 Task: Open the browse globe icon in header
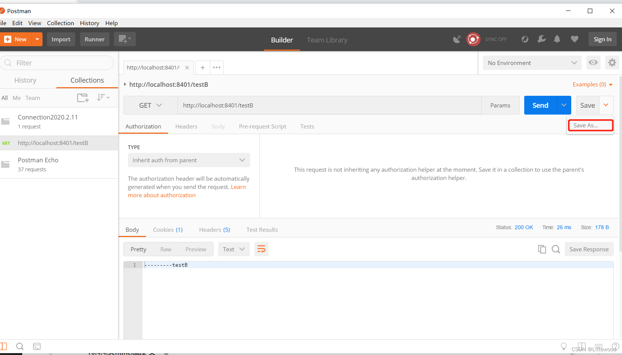[x=525, y=39]
